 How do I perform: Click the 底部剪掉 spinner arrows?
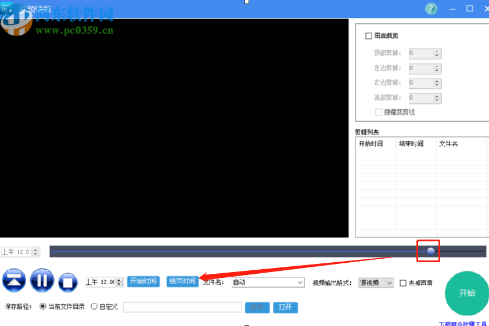pyautogui.click(x=437, y=98)
